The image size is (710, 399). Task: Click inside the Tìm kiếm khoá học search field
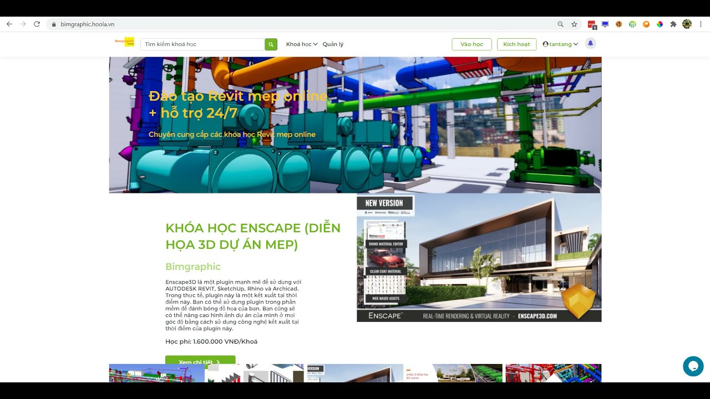pyautogui.click(x=202, y=44)
